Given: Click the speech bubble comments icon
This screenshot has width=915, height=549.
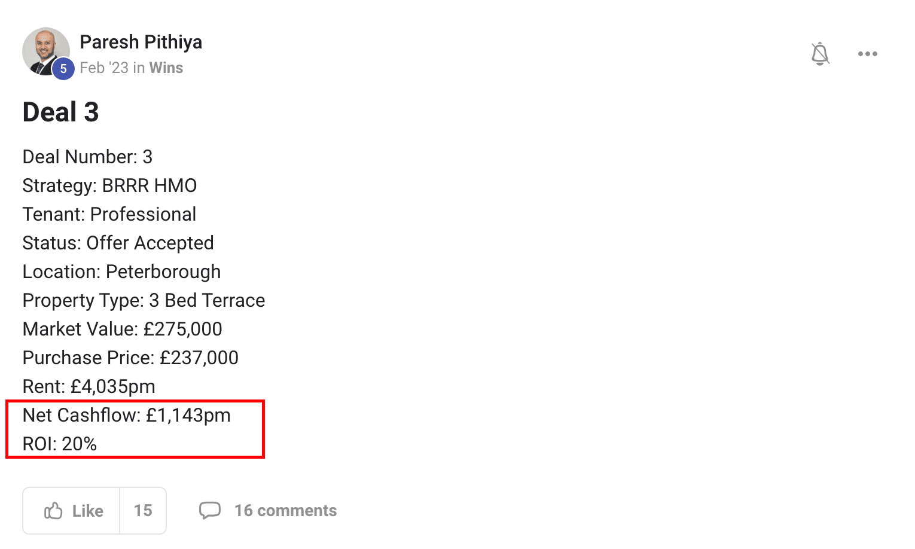Looking at the screenshot, I should pos(210,511).
